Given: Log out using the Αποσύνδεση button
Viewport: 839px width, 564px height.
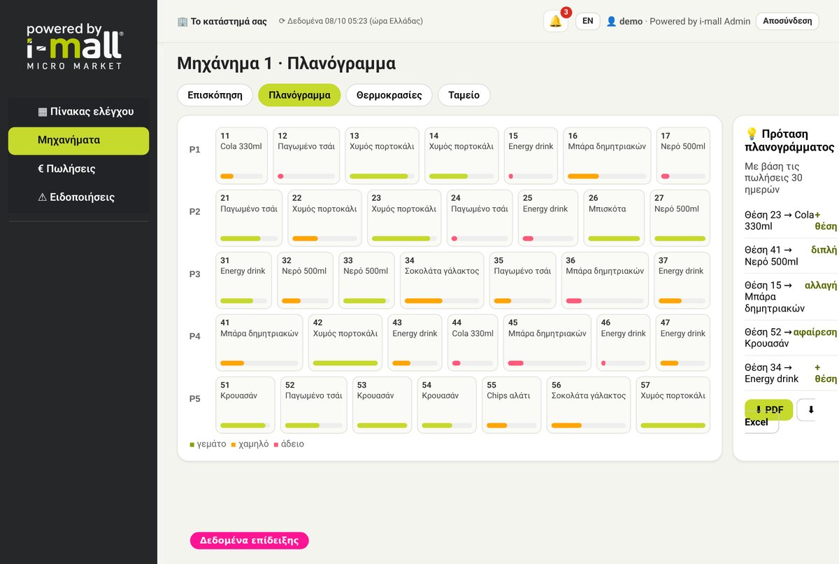Looking at the screenshot, I should (x=787, y=21).
